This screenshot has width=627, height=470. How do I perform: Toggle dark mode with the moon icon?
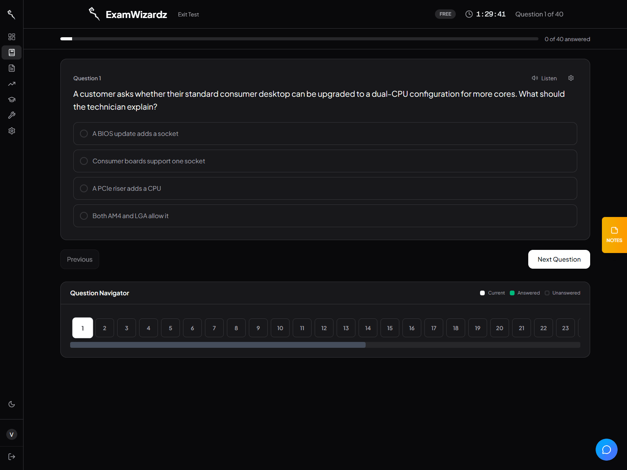[x=12, y=404]
